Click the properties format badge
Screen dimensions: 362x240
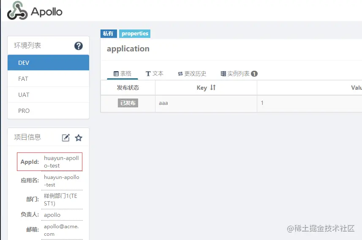135,34
